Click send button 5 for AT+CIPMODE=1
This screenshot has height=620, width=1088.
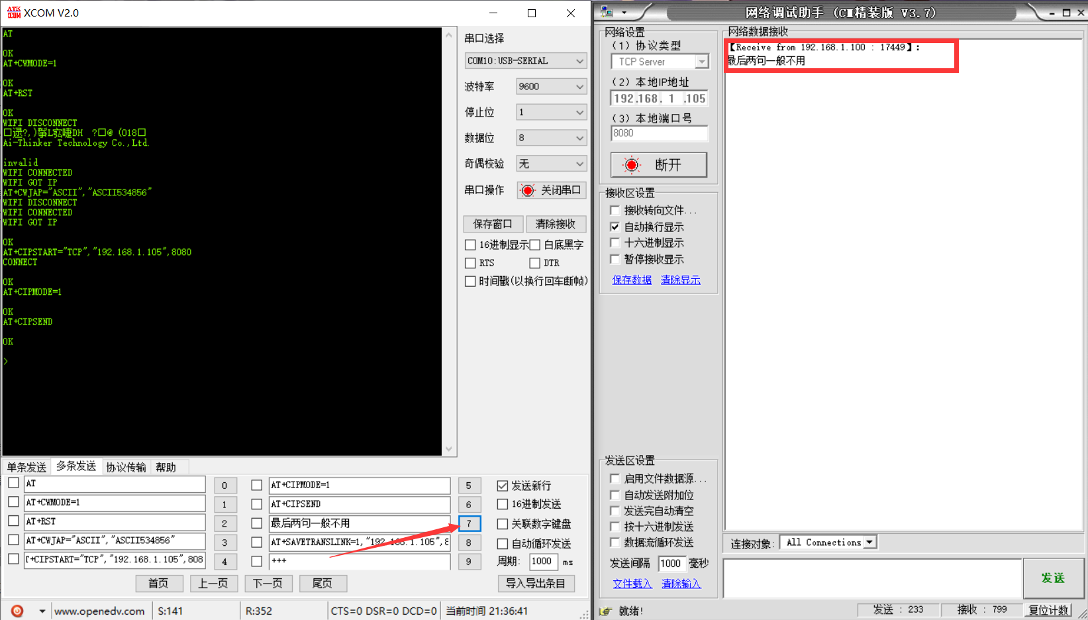tap(470, 486)
